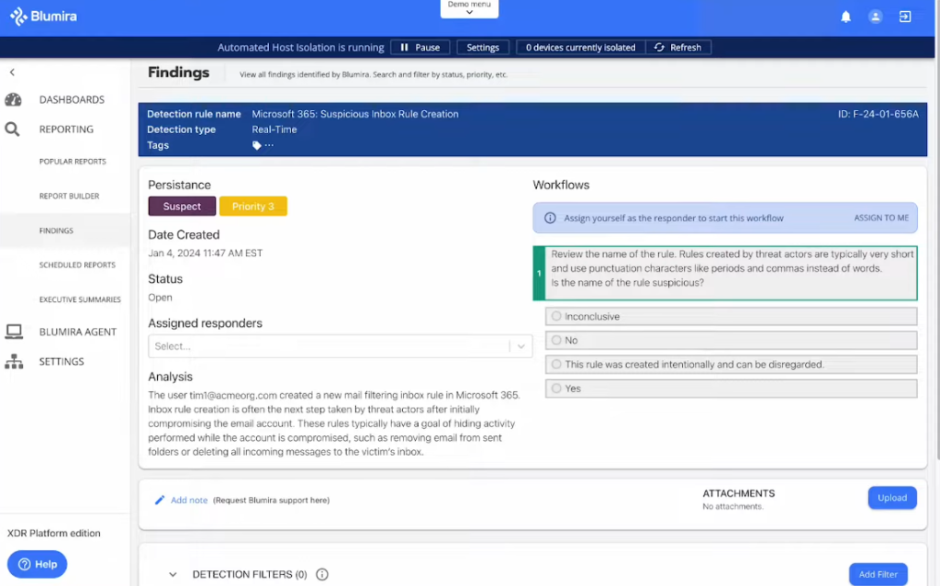Click the 'Open' status value

[160, 298]
